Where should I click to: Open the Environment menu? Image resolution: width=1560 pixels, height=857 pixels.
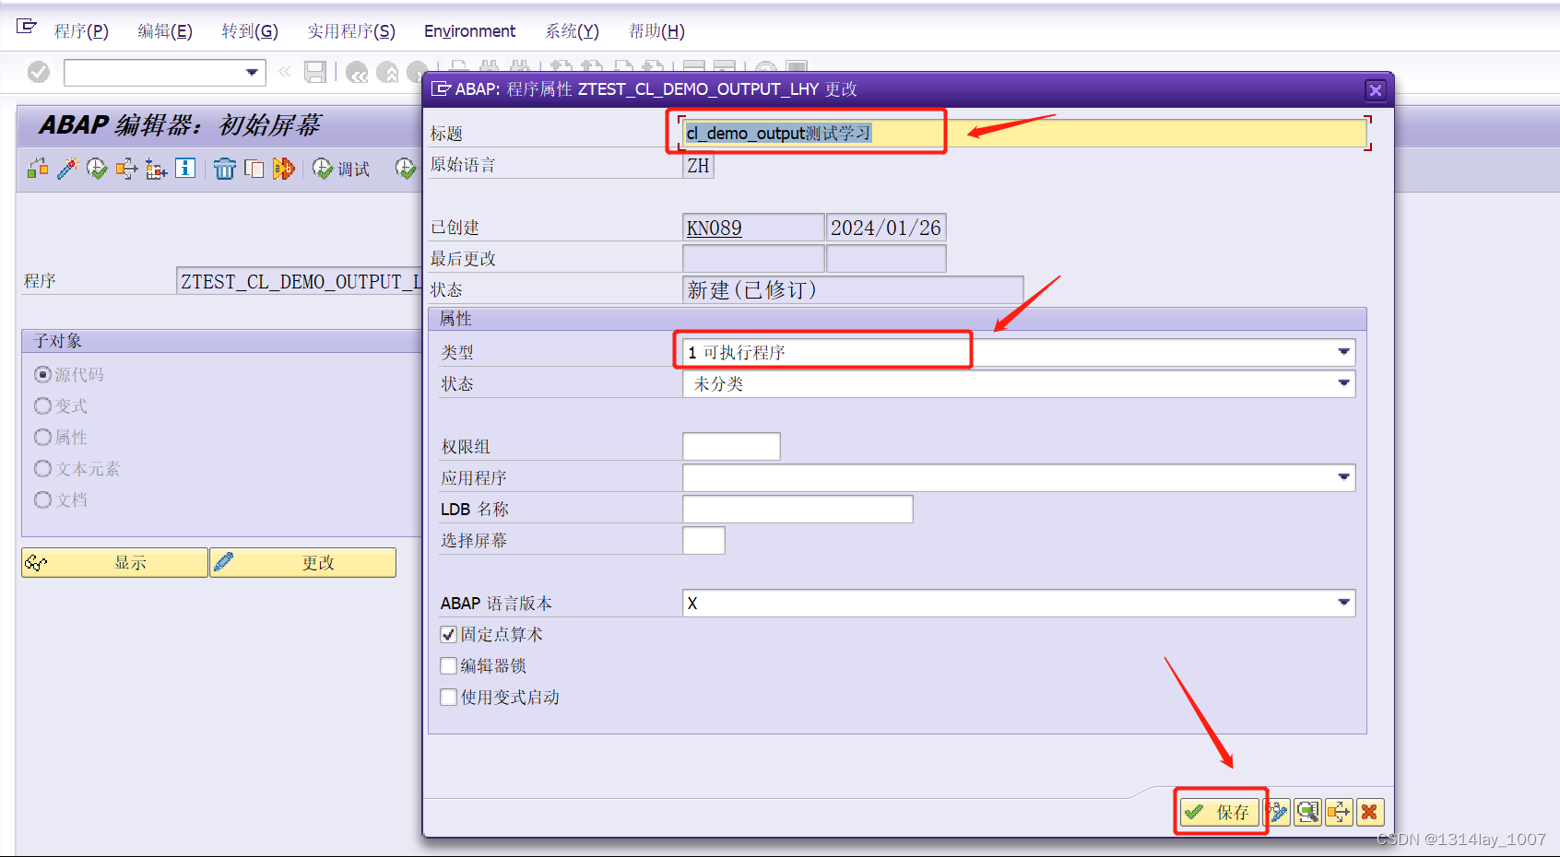pyautogui.click(x=469, y=30)
